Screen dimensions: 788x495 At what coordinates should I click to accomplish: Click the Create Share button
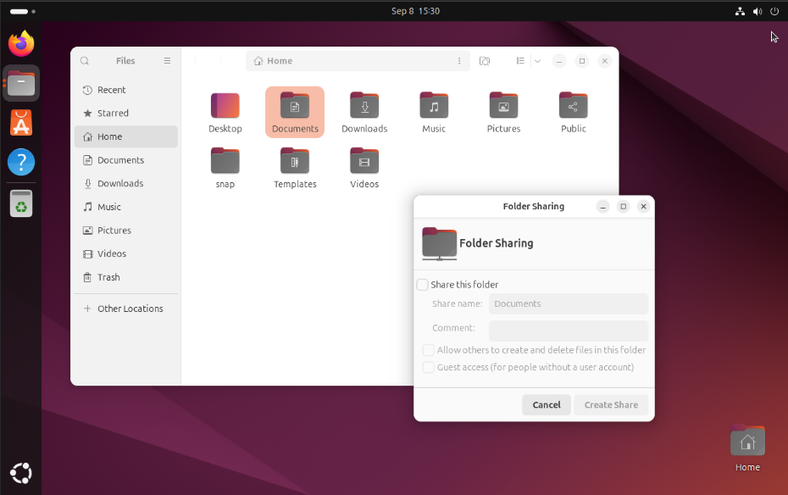pos(611,404)
